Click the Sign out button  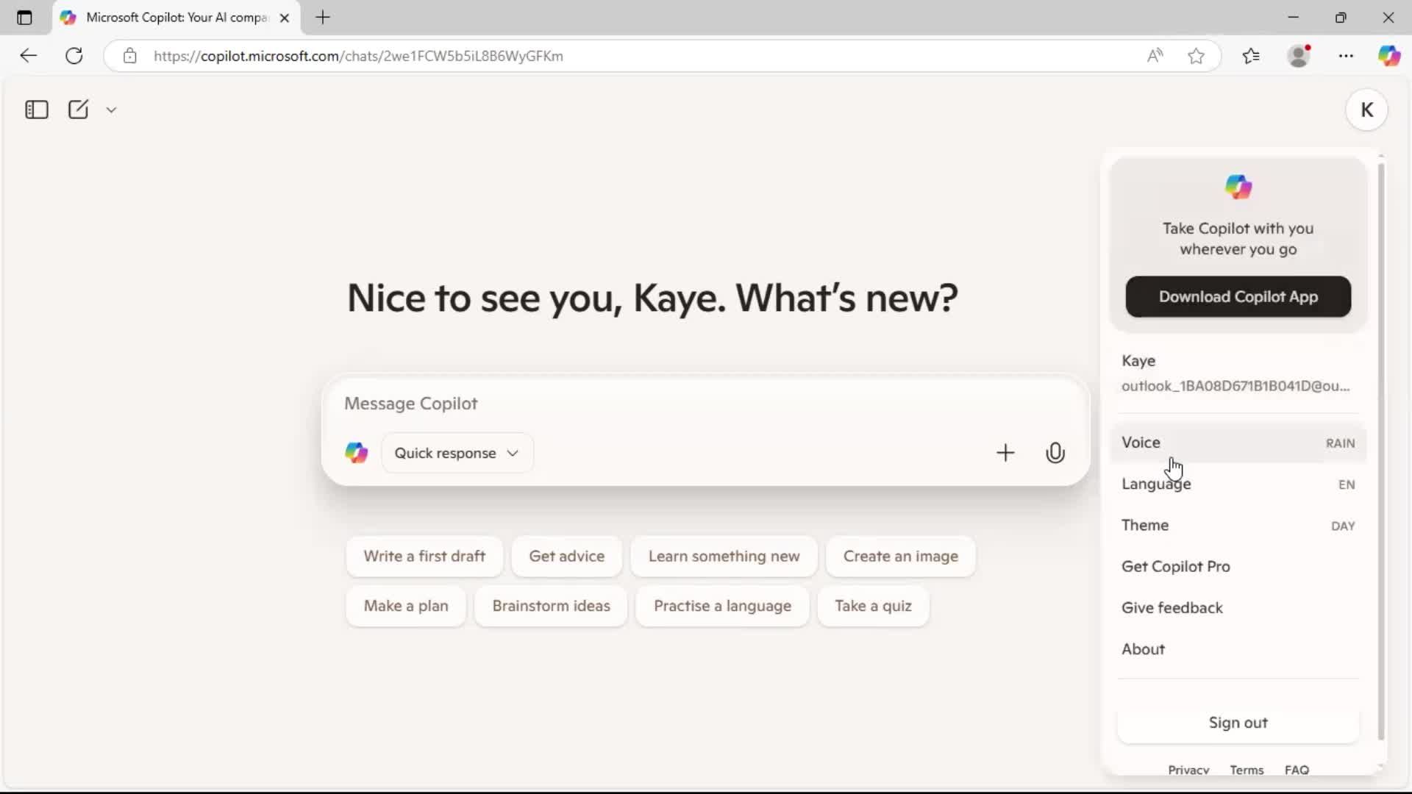click(1238, 723)
